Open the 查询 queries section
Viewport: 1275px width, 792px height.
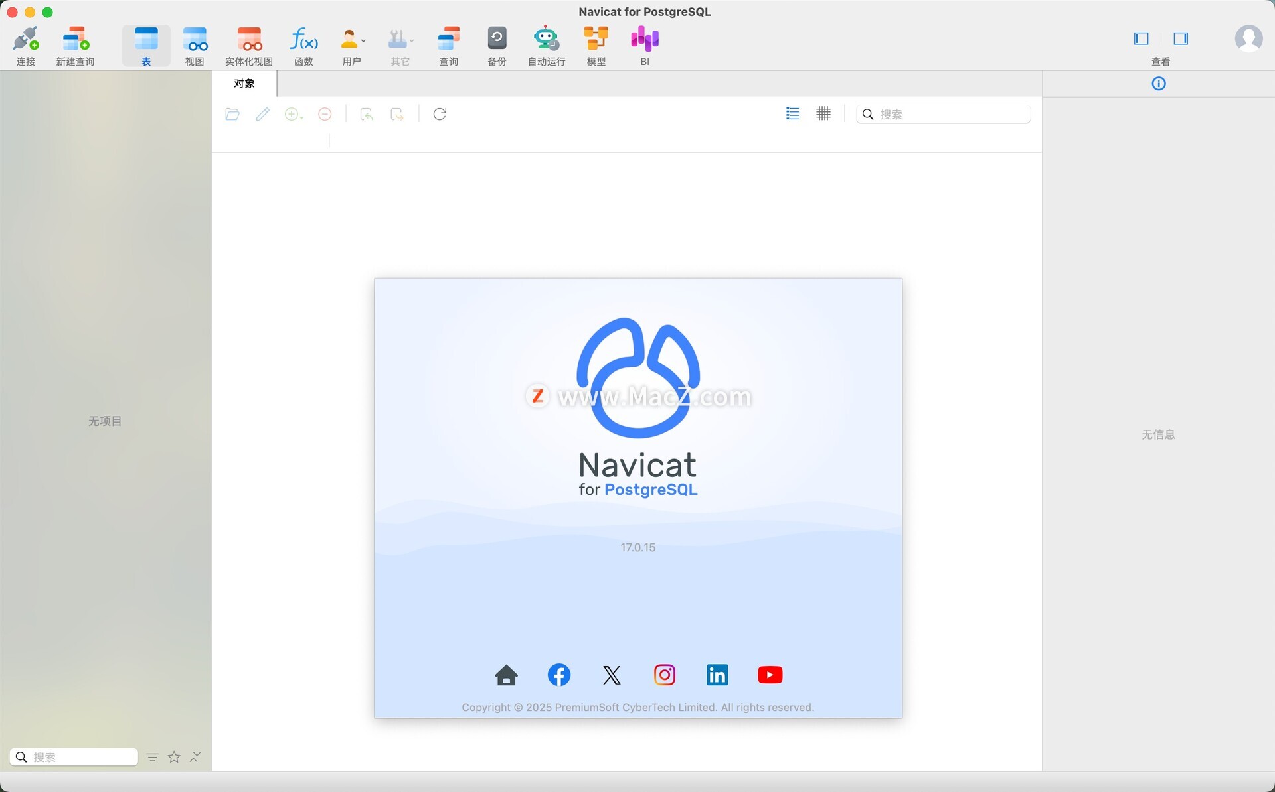(449, 46)
